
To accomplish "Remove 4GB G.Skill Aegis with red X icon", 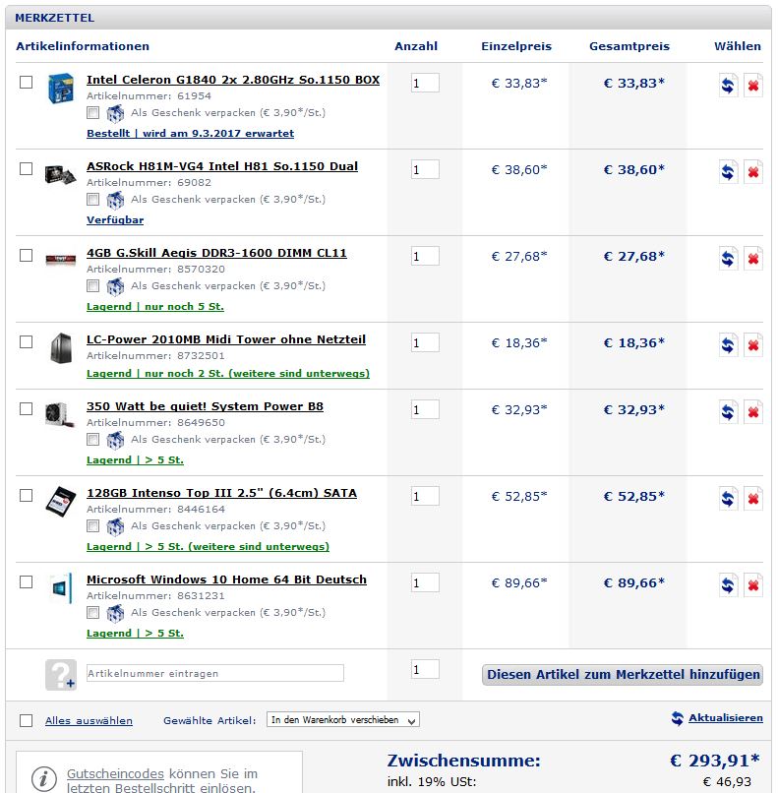I will pos(753,259).
